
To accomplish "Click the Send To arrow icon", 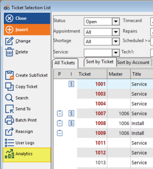I will click(x=9, y=109).
